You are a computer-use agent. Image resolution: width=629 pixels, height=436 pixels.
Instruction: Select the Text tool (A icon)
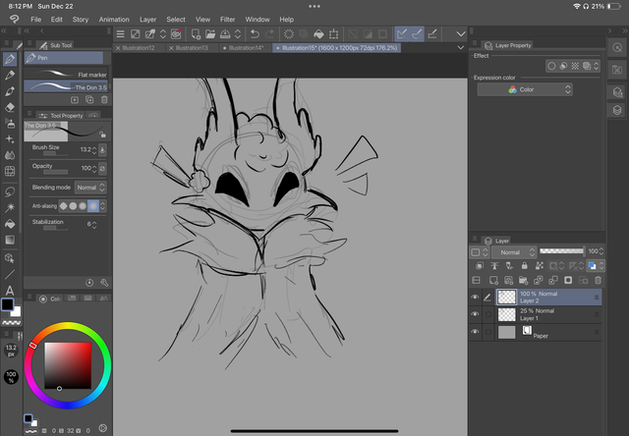pyautogui.click(x=10, y=290)
